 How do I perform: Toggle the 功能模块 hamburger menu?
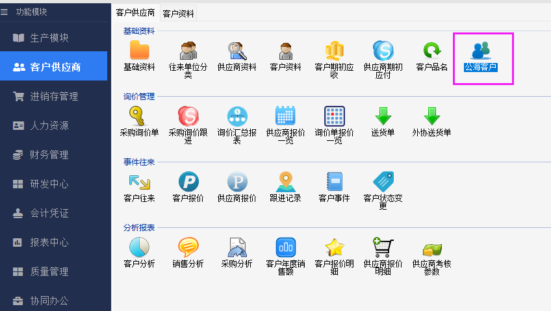[5, 12]
